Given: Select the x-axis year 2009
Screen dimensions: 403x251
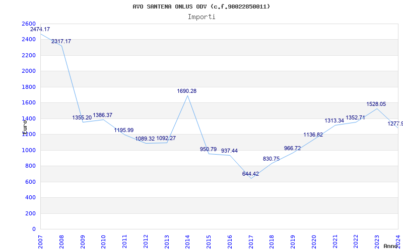Looking at the screenshot, I should 83,241.
